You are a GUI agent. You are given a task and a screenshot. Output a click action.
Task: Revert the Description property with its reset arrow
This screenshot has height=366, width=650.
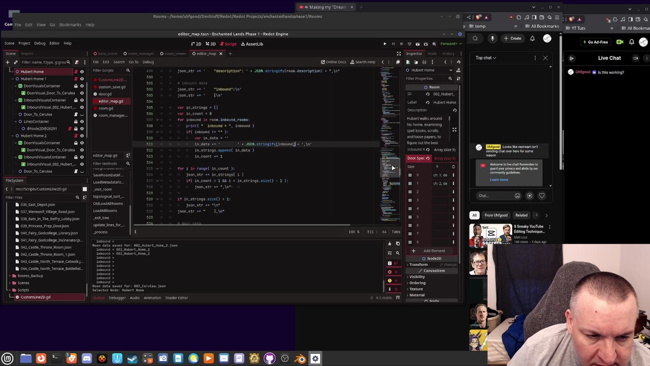click(454, 110)
